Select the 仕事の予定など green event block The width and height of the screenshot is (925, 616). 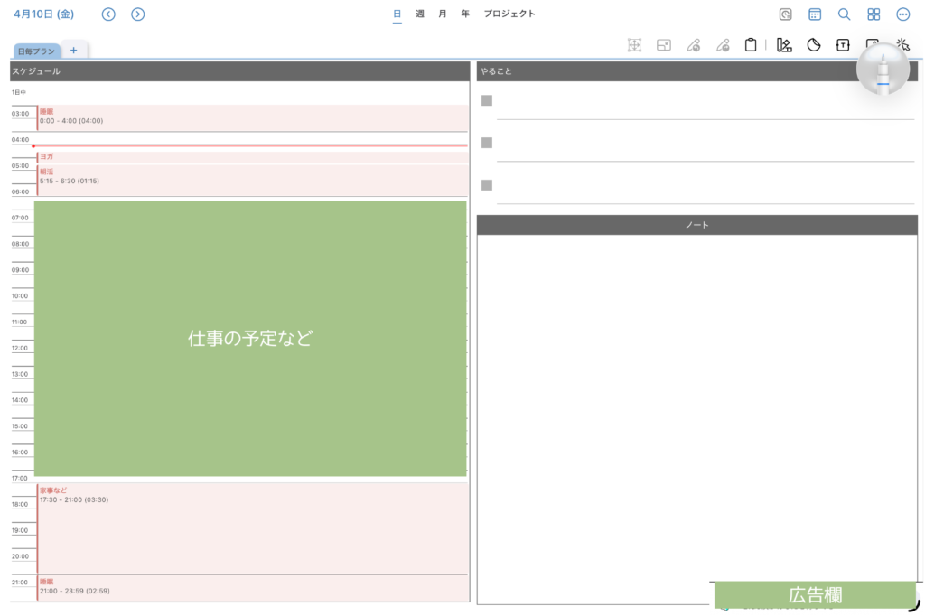(x=249, y=337)
